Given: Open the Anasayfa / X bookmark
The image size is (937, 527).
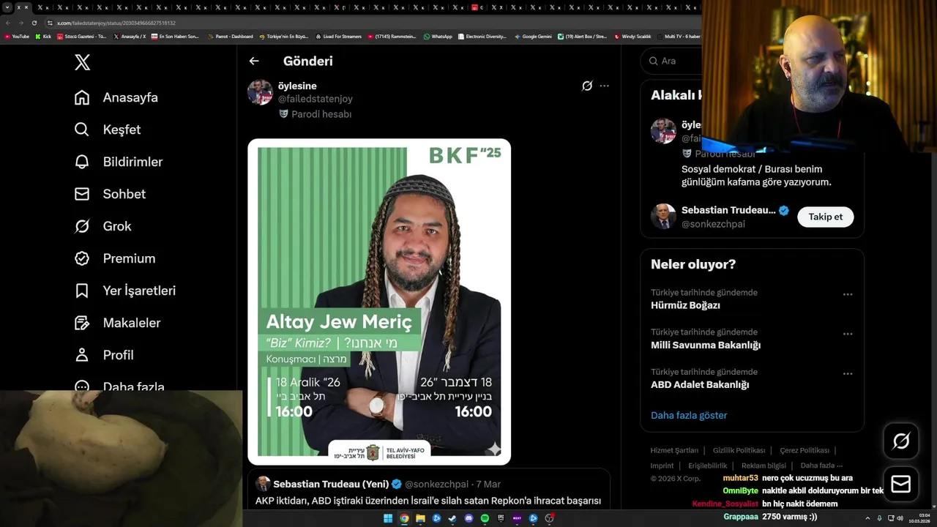Looking at the screenshot, I should (130, 36).
